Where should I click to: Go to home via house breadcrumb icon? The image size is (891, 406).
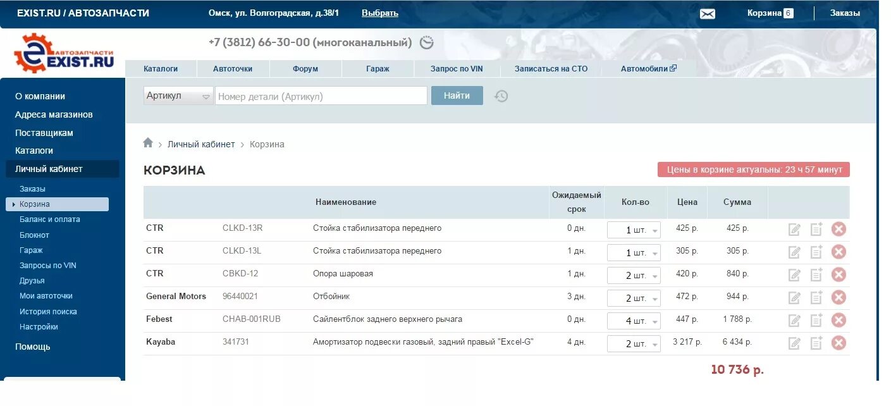tap(148, 143)
